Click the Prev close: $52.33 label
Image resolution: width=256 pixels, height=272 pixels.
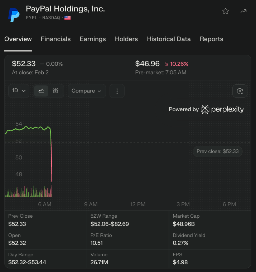click(x=218, y=152)
